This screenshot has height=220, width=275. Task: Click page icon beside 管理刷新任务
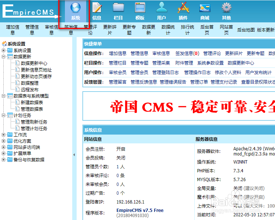click(x=17, y=122)
